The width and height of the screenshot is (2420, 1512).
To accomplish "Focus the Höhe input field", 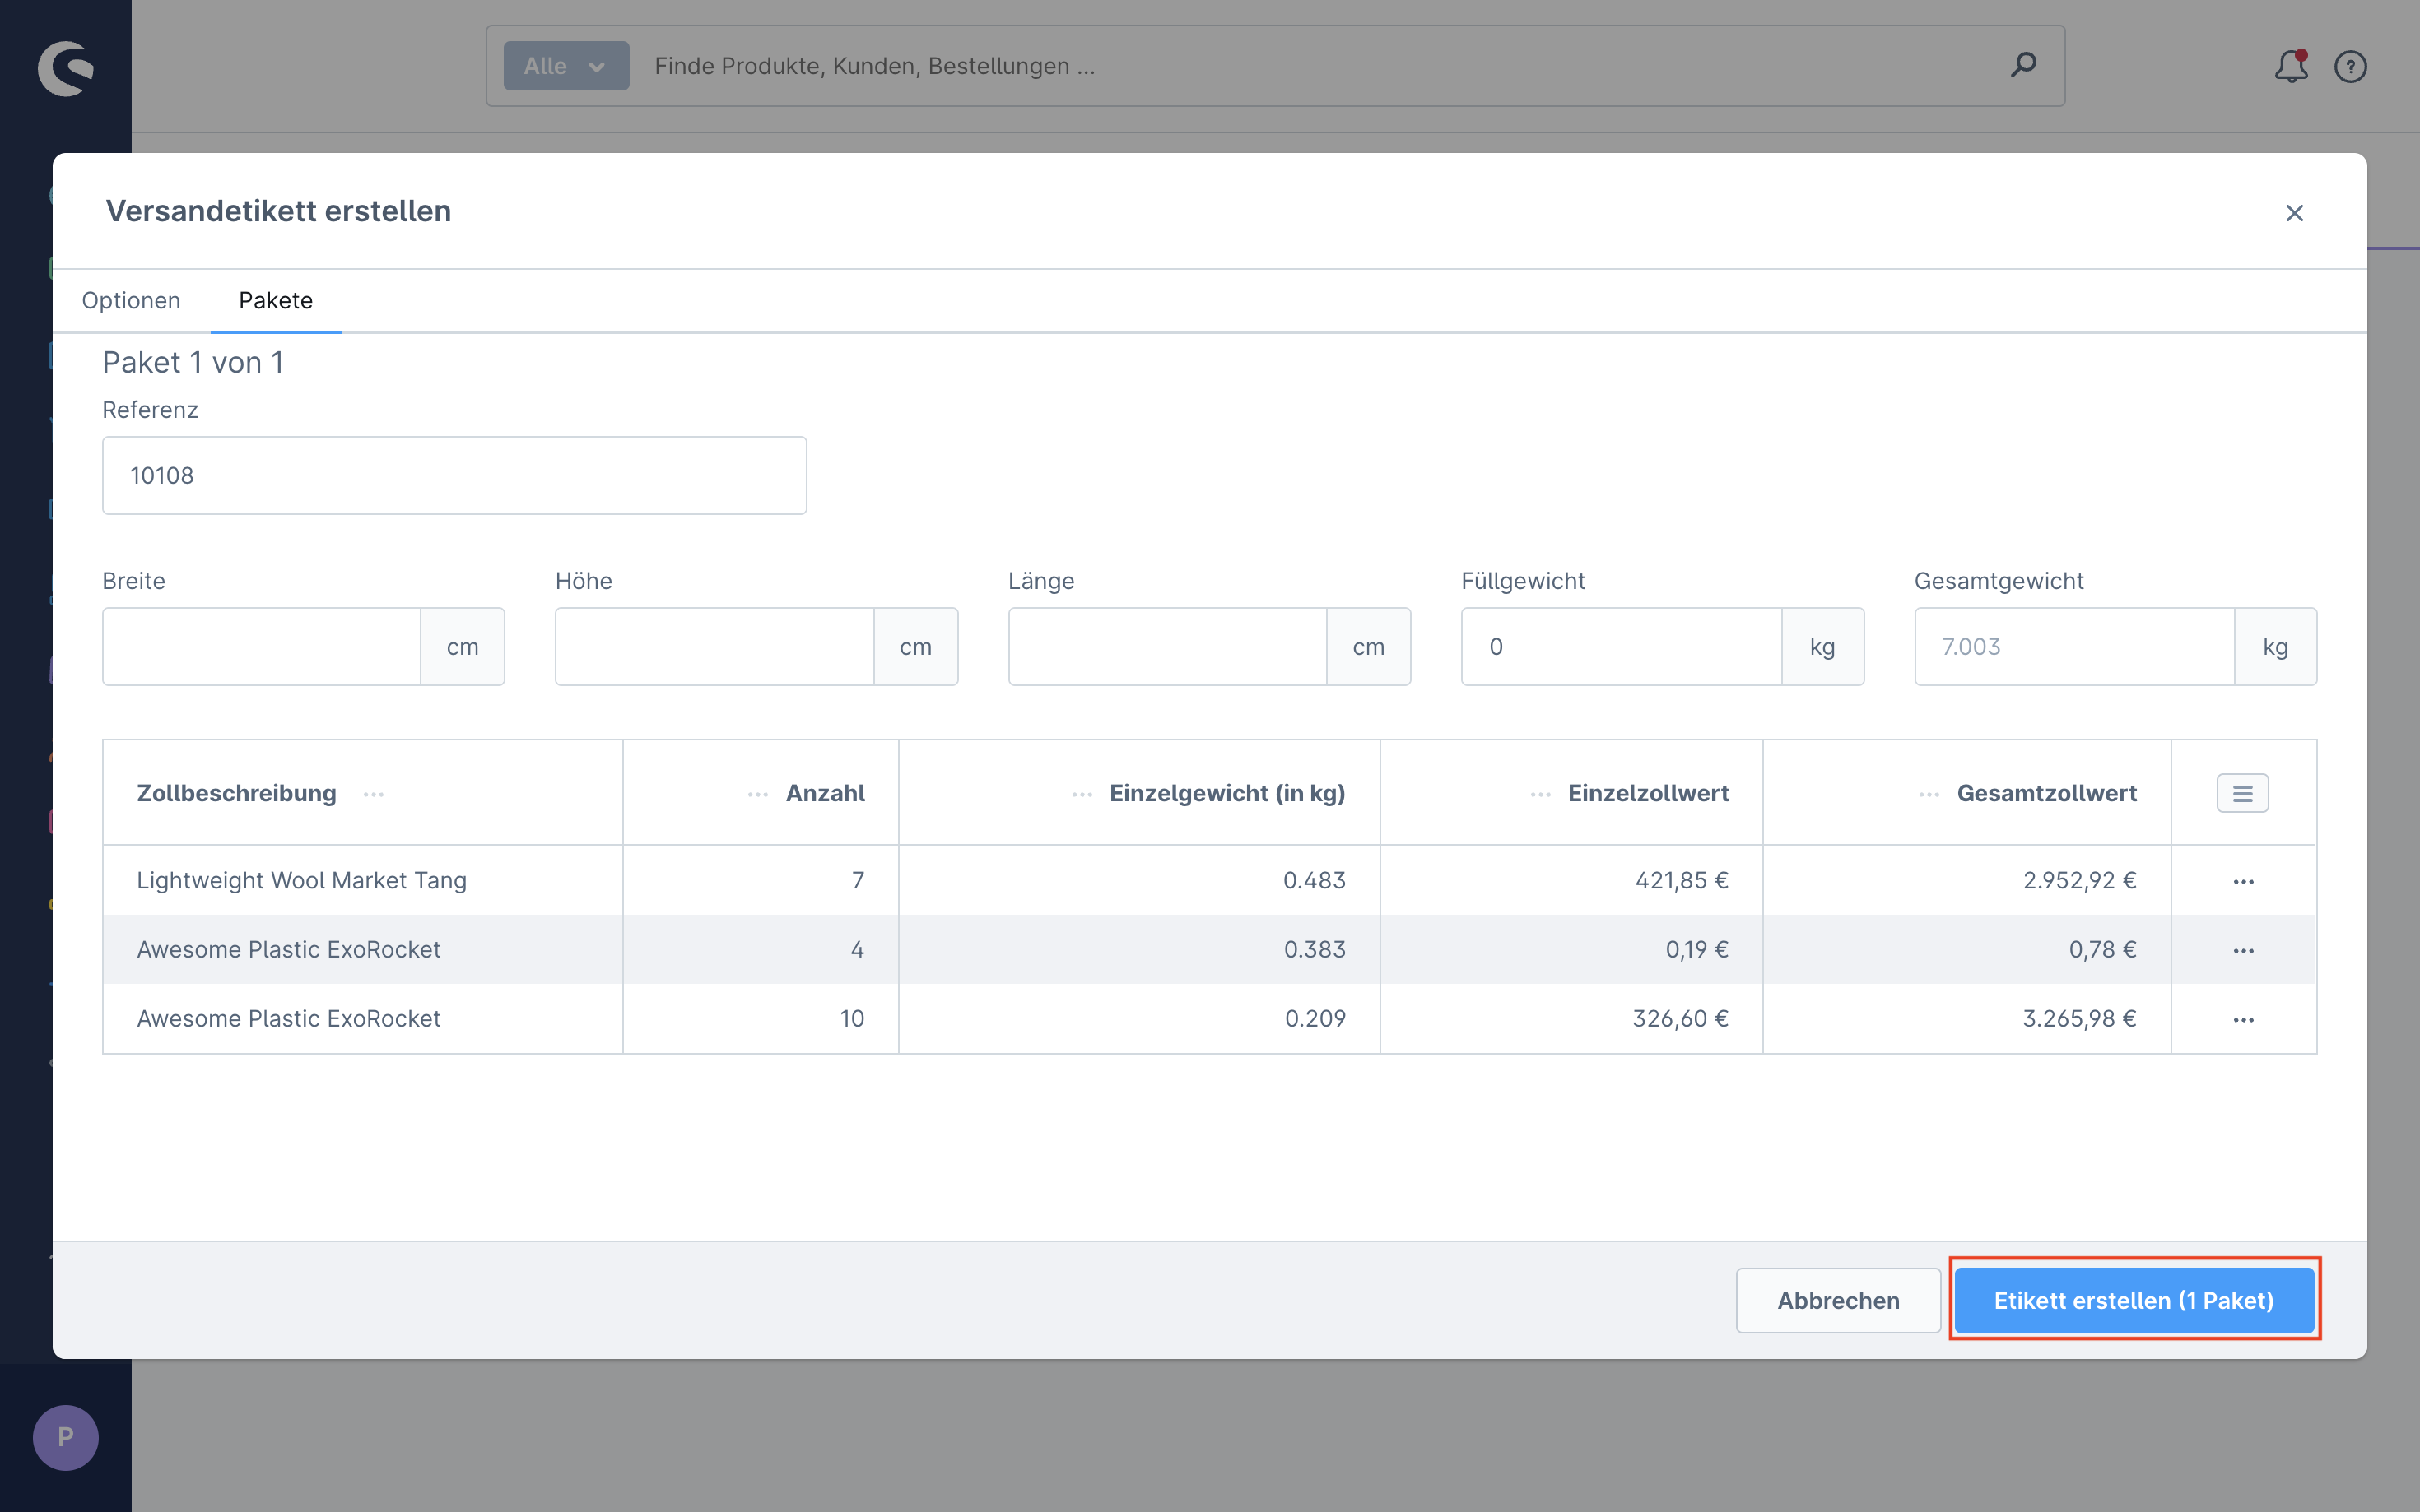I will (714, 646).
